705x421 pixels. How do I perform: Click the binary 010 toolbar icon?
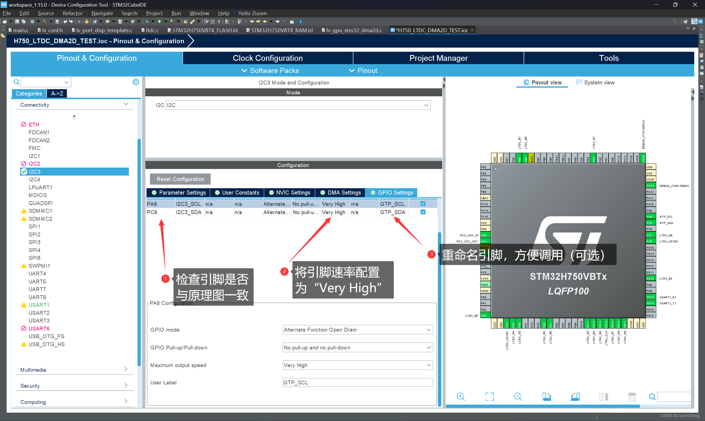point(57,21)
